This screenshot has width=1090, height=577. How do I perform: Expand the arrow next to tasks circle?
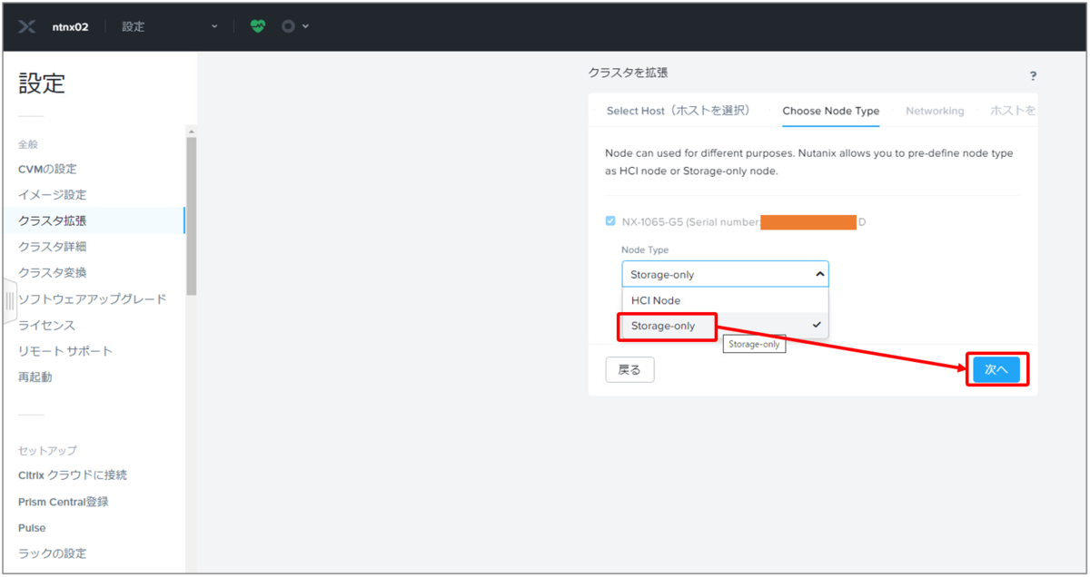(305, 26)
